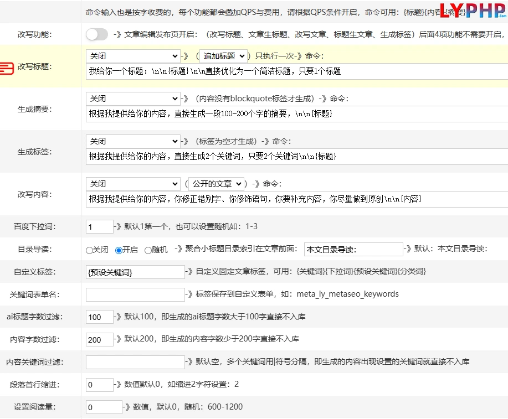The height and width of the screenshot is (419, 508).
Task: Click the 改写内容 row label
Action: pyautogui.click(x=35, y=194)
